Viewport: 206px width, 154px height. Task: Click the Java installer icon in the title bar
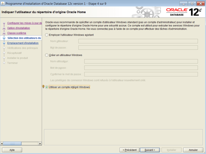3,3
